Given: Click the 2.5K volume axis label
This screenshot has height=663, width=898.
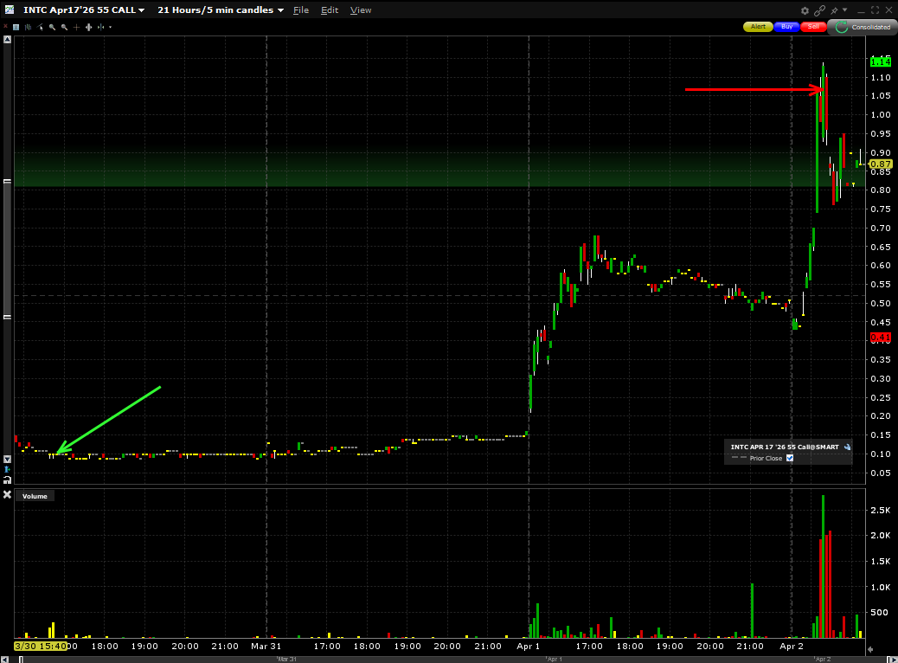Looking at the screenshot, I should (x=880, y=510).
